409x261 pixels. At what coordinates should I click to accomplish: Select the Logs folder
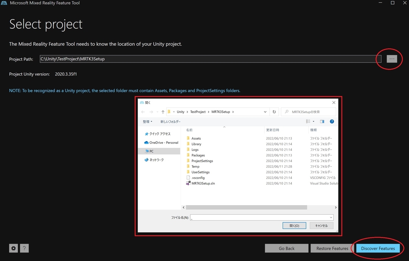click(x=195, y=150)
